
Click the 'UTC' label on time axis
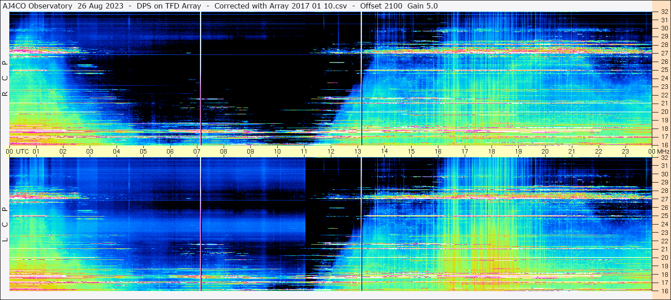tap(22, 151)
